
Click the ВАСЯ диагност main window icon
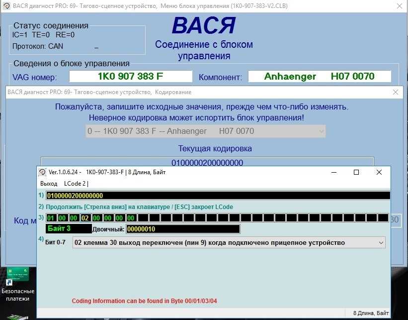point(5,6)
